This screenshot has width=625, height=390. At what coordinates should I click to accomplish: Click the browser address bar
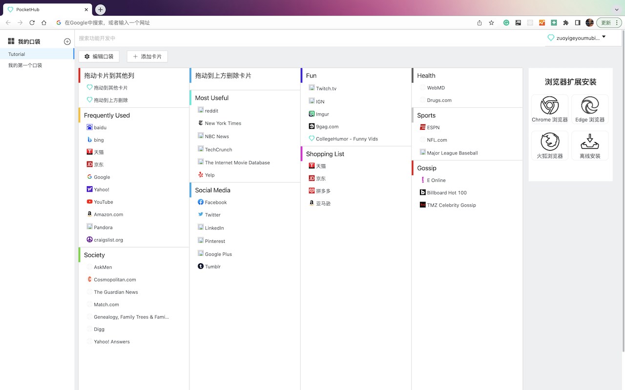[264, 22]
